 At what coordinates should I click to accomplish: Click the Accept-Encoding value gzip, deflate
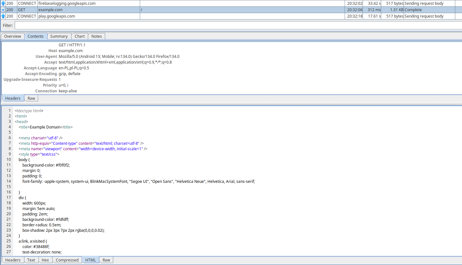pyautogui.click(x=70, y=74)
